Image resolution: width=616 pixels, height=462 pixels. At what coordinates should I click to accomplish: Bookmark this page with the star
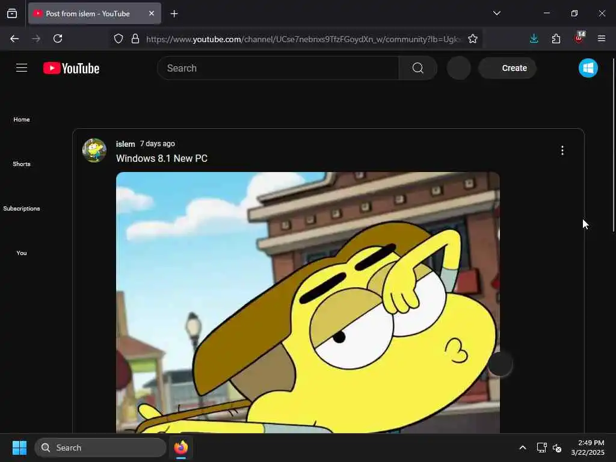pyautogui.click(x=473, y=39)
